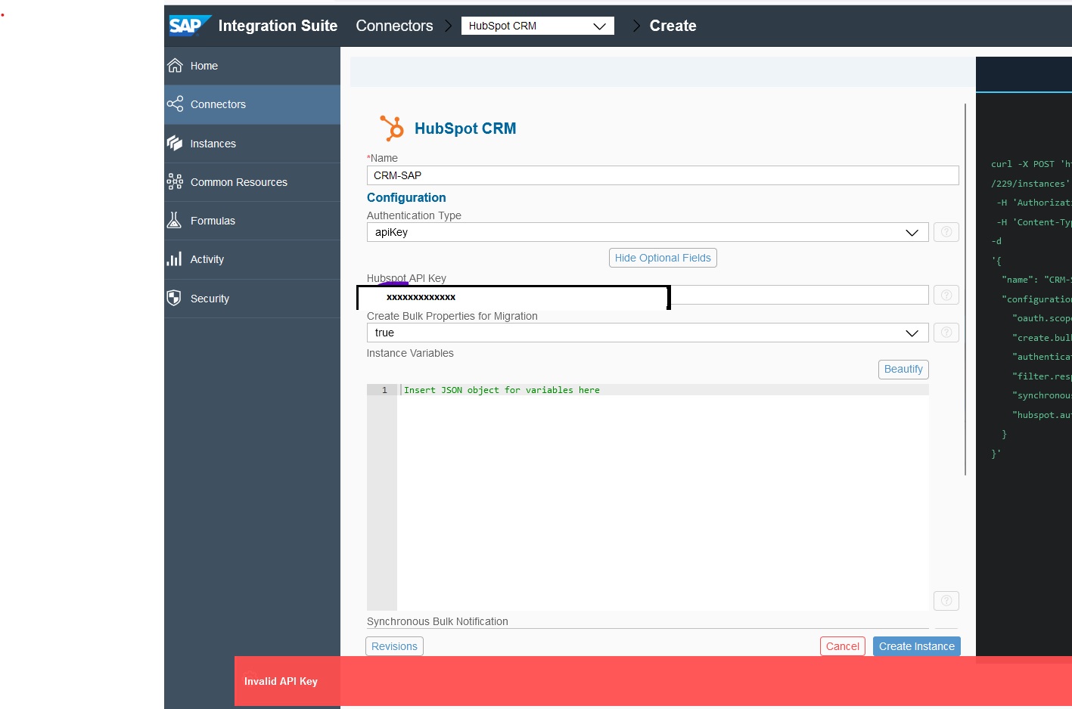Expand the Authentication Type dropdown showing apiKey
This screenshot has height=709, width=1072.
click(x=912, y=232)
